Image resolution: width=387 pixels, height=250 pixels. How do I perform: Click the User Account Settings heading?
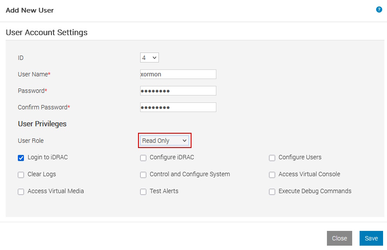[x=47, y=33]
